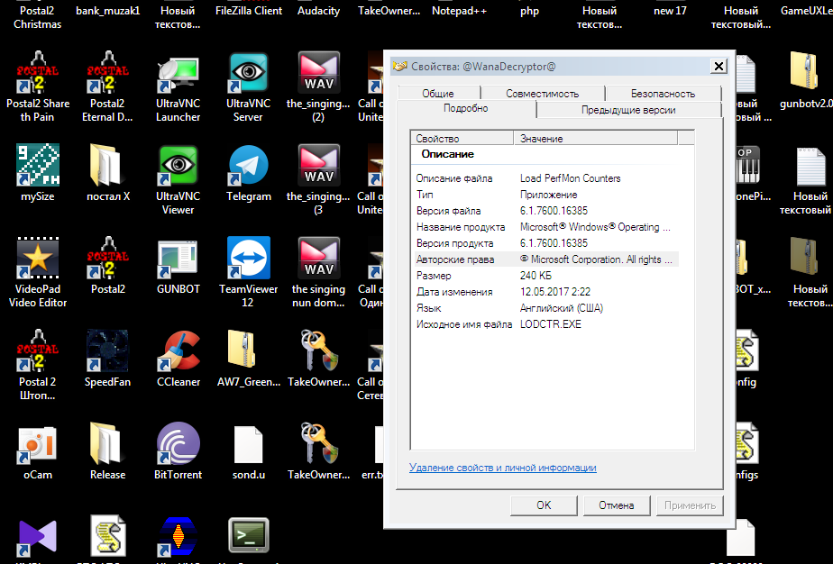Select the sond.u file icon
Viewport: 833px width, 564px height.
tap(248, 444)
